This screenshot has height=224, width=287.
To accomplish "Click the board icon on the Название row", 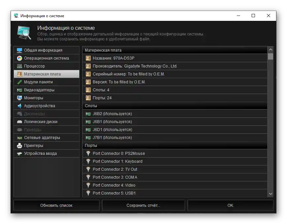I will (88, 58).
